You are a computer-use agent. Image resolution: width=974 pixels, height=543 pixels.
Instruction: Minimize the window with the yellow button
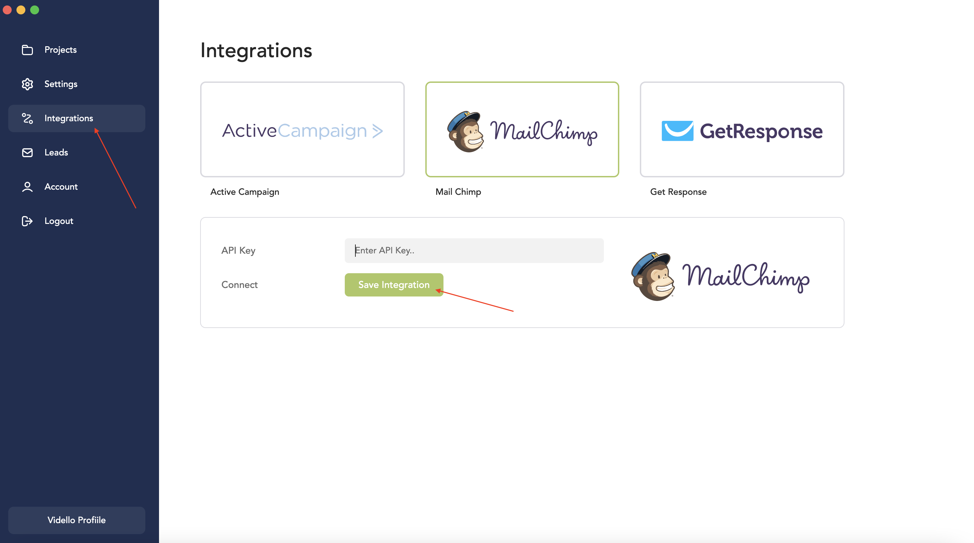coord(21,10)
